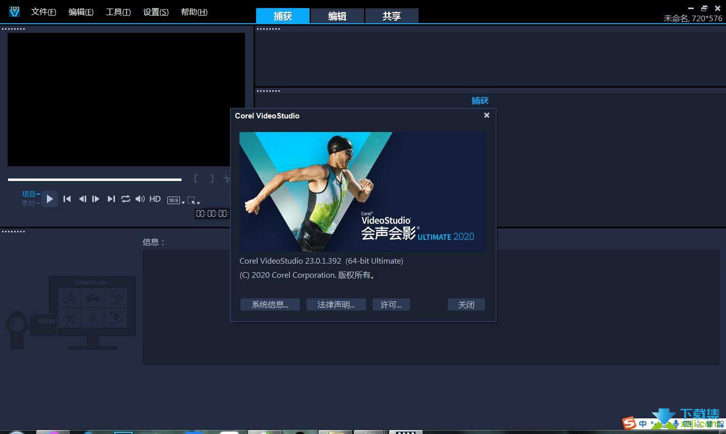
Task: Set the mark-in left bracket
Action: (x=196, y=178)
